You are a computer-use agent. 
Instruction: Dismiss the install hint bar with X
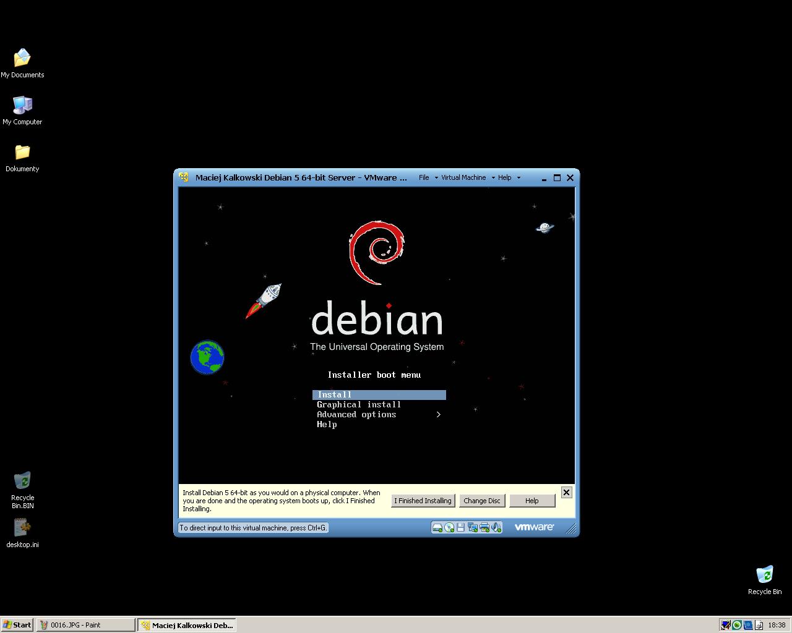[566, 492]
